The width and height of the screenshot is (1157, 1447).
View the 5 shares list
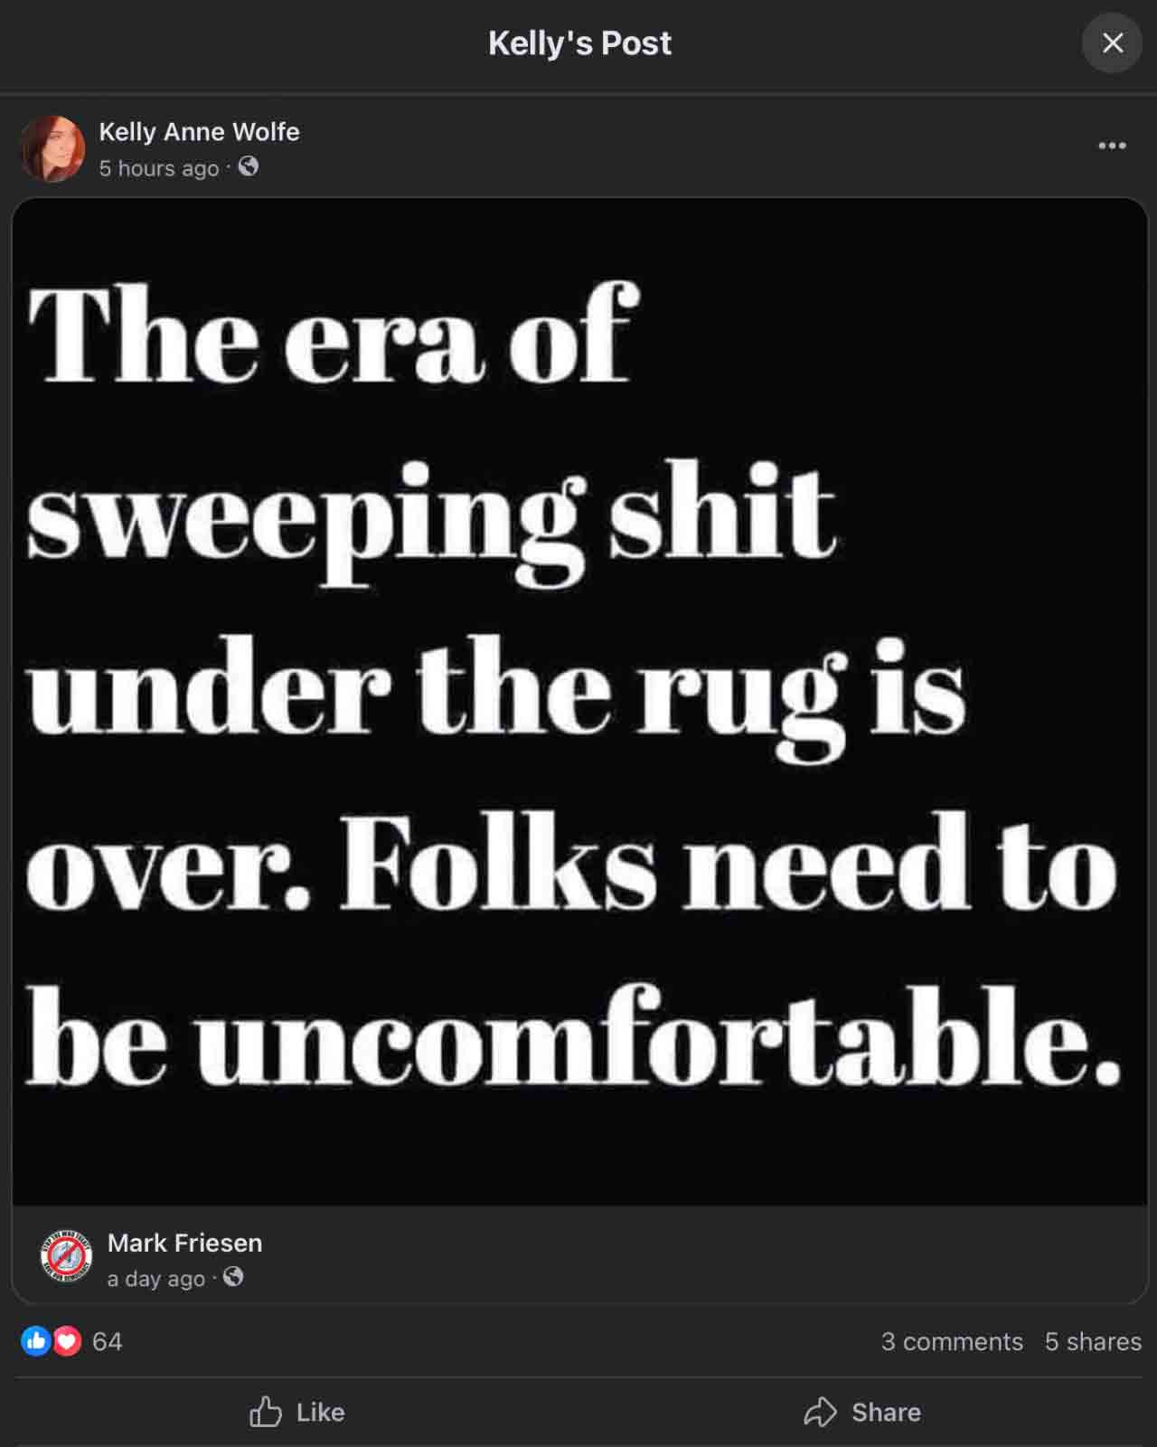point(1093,1341)
